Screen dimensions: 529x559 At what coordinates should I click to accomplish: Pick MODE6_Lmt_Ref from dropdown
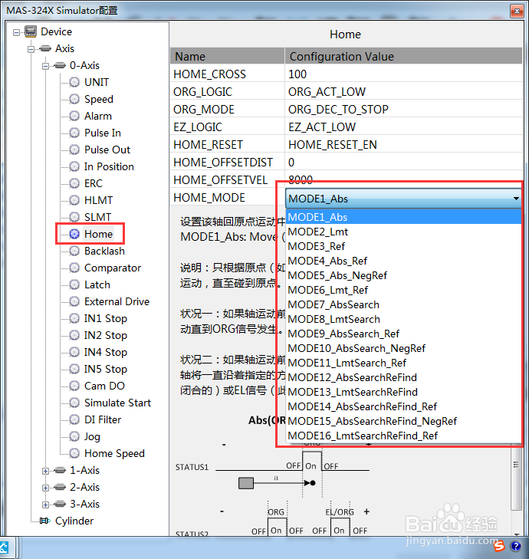coord(403,290)
